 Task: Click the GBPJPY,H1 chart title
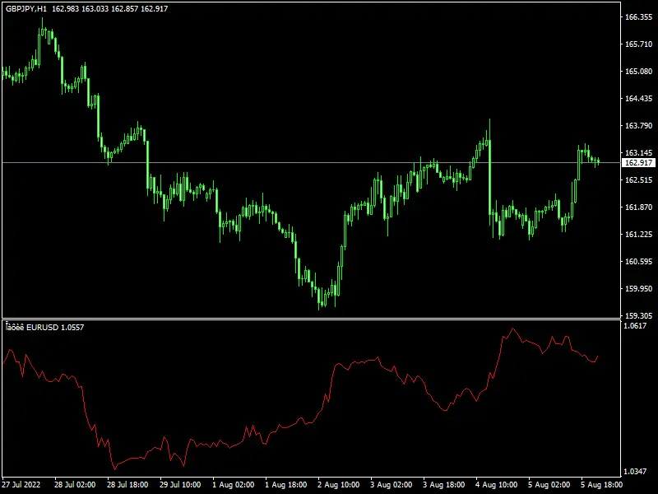coord(26,9)
